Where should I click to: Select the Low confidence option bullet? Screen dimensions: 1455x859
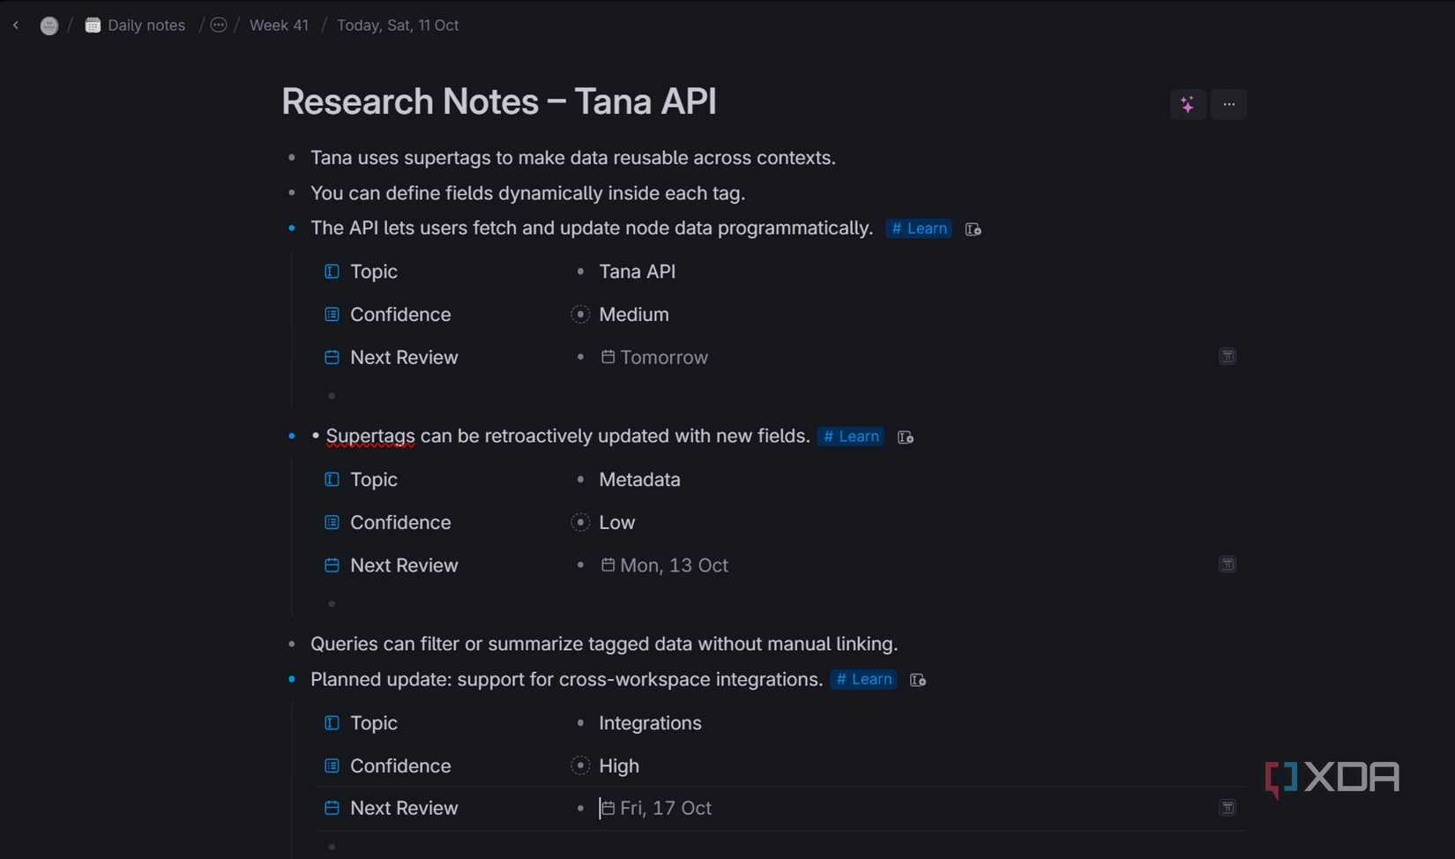[x=580, y=522]
